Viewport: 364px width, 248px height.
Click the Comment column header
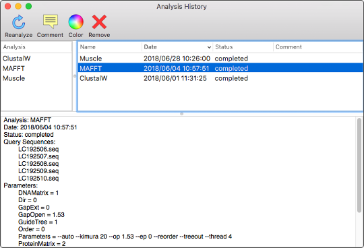[318, 47]
